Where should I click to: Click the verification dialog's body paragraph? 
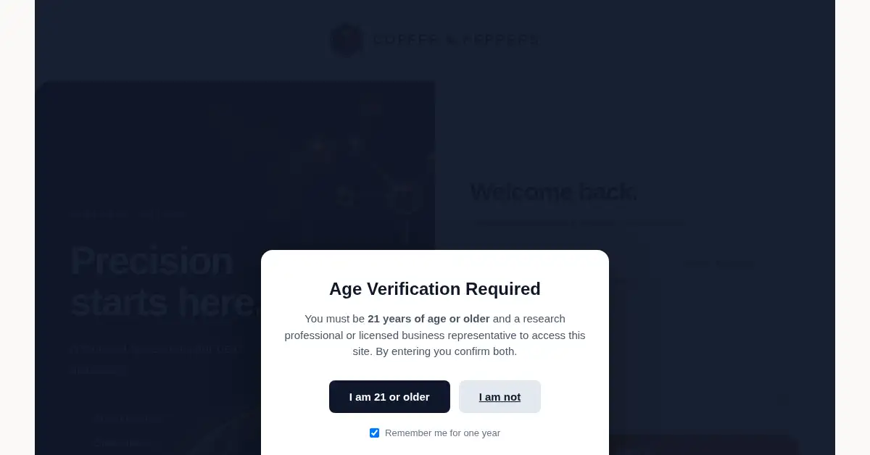click(435, 335)
